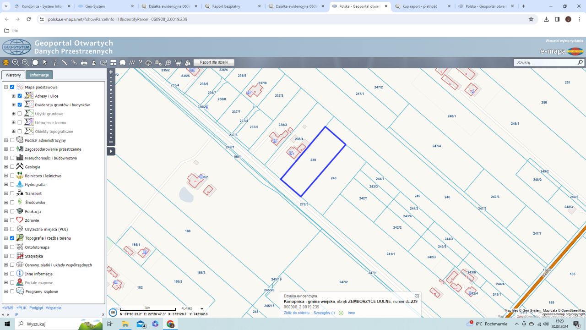Open settings with the gears icon
Image resolution: width=586 pixels, height=330 pixels.
(158, 62)
